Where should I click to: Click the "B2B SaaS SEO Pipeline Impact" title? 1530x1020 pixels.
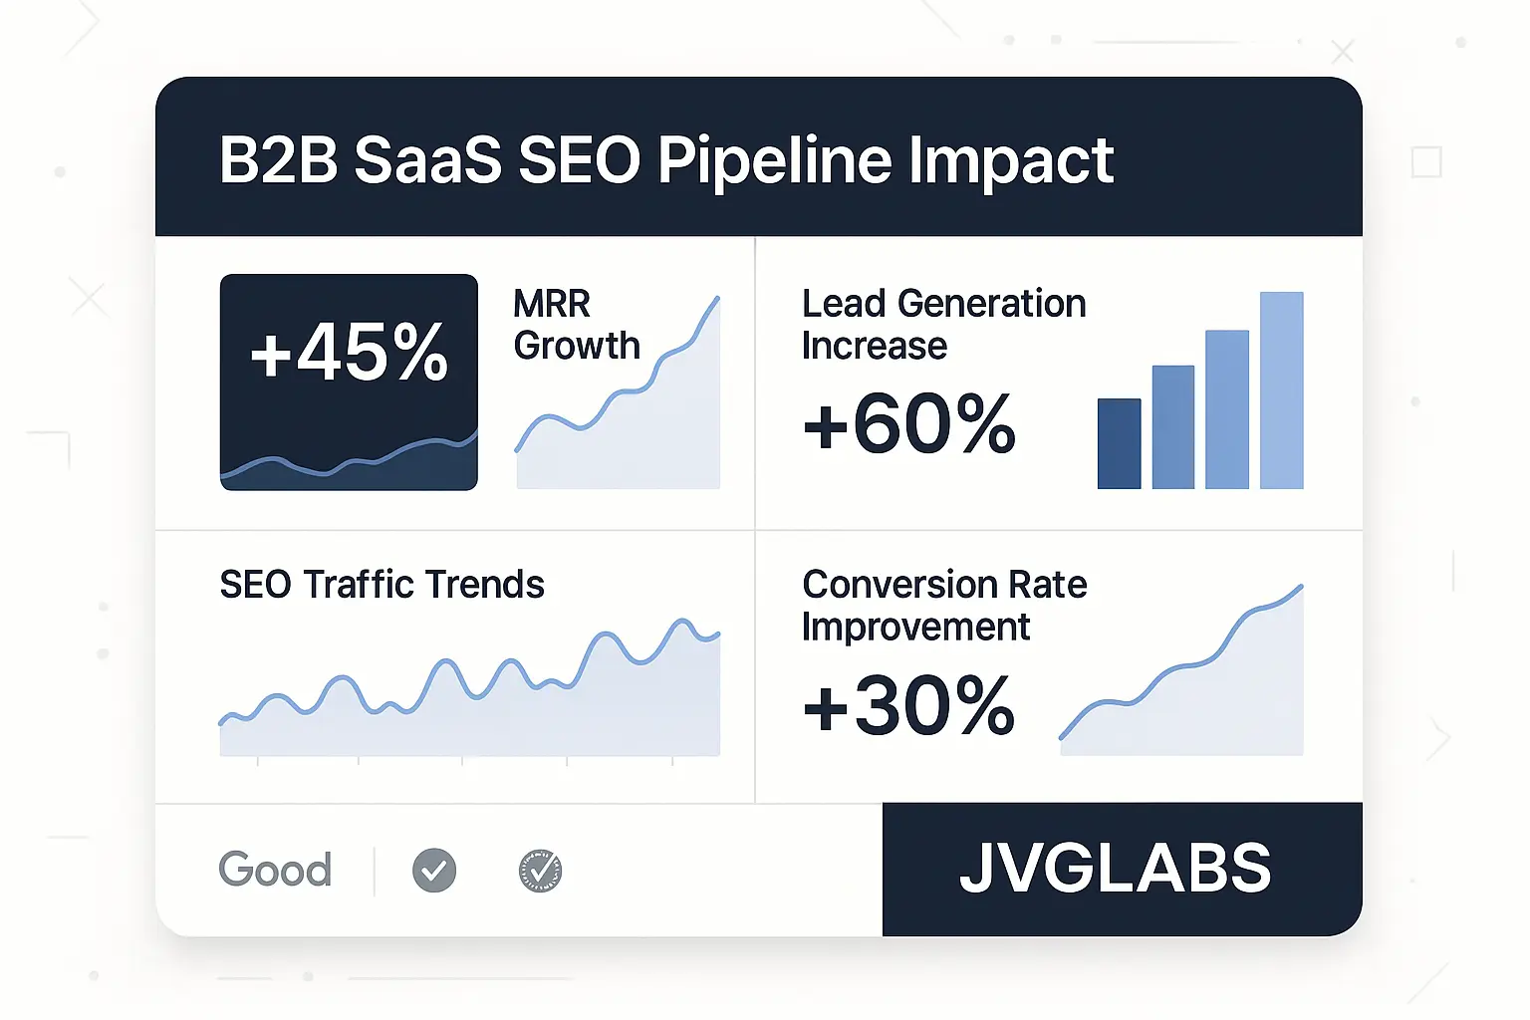(665, 160)
